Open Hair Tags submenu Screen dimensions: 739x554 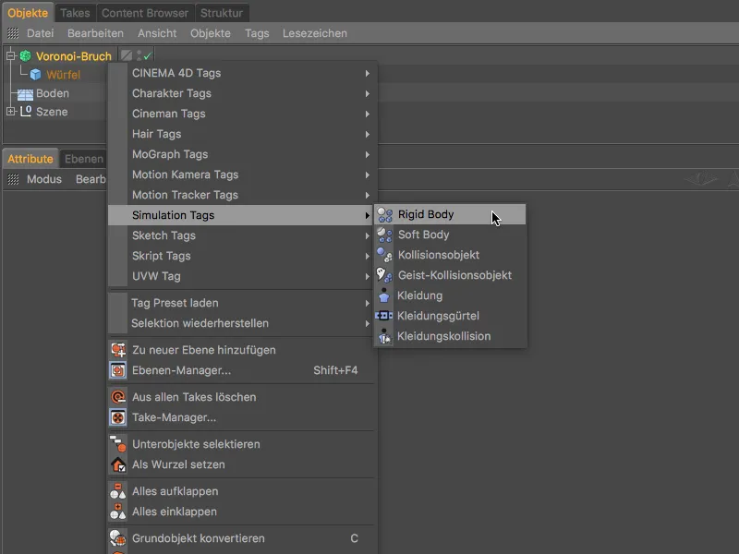point(243,134)
